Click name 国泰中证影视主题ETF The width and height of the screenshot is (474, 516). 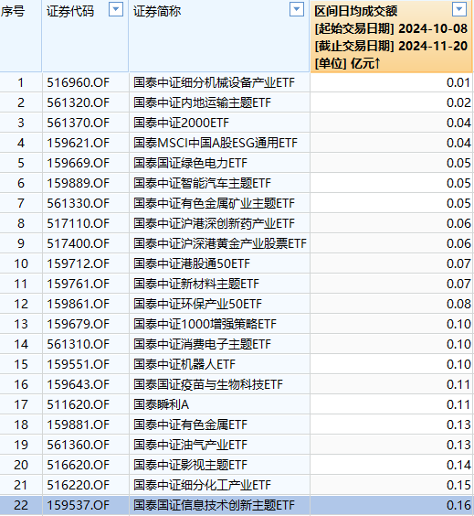[190, 465]
